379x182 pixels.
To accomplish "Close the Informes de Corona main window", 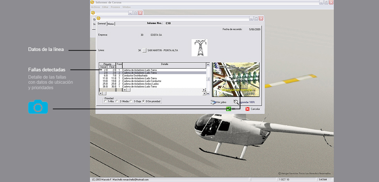I will tap(331, 2).
